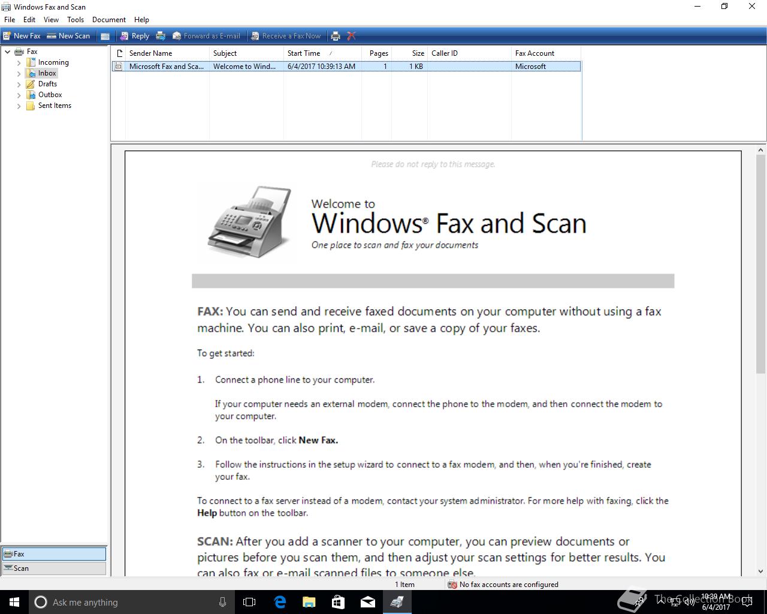Open the Windows Store taskbar icon
Screen dimensions: 767x614
(339, 602)
